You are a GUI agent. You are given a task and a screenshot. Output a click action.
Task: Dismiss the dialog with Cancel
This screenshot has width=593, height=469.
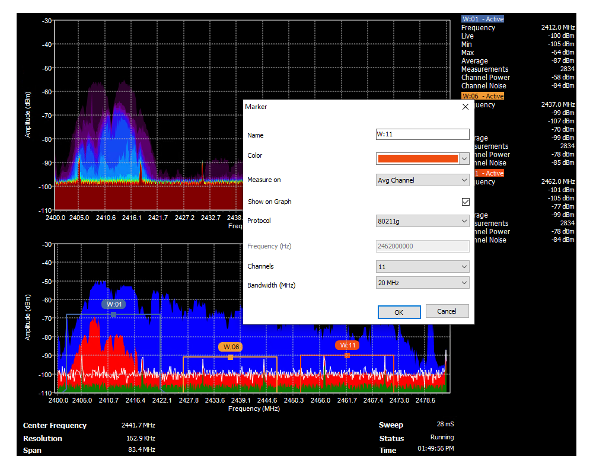point(447,311)
